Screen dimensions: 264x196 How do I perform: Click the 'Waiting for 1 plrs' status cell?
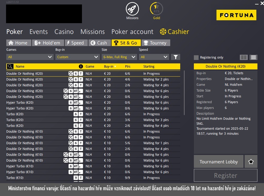(x=156, y=143)
